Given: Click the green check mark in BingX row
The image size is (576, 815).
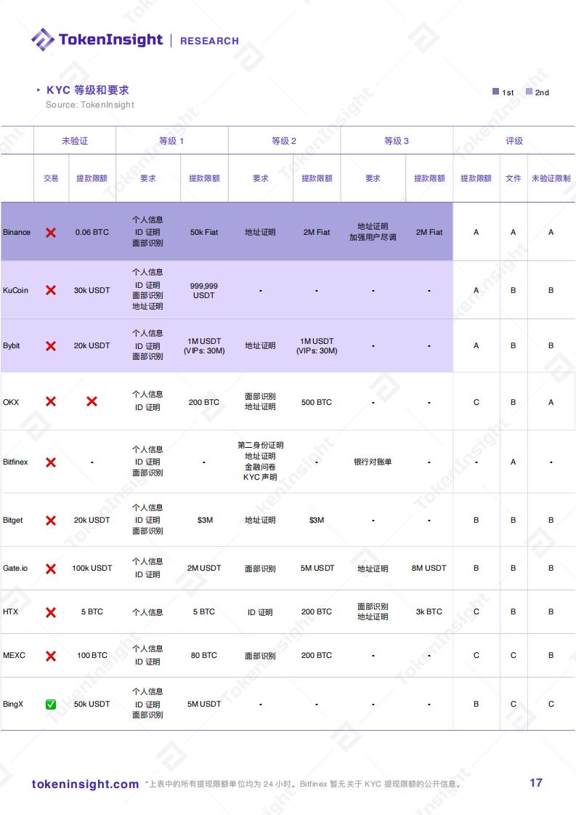Looking at the screenshot, I should [x=51, y=704].
